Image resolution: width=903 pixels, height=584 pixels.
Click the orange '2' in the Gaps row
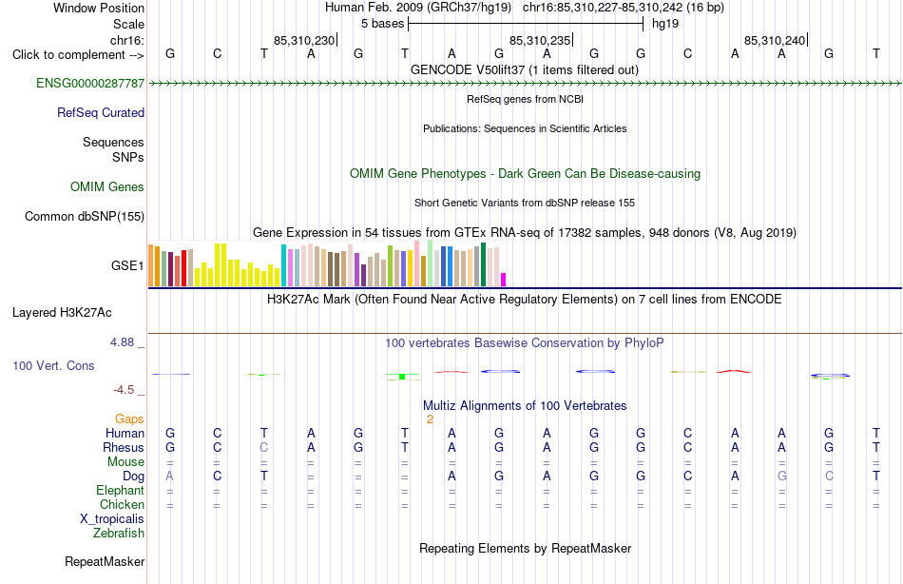coord(430,419)
